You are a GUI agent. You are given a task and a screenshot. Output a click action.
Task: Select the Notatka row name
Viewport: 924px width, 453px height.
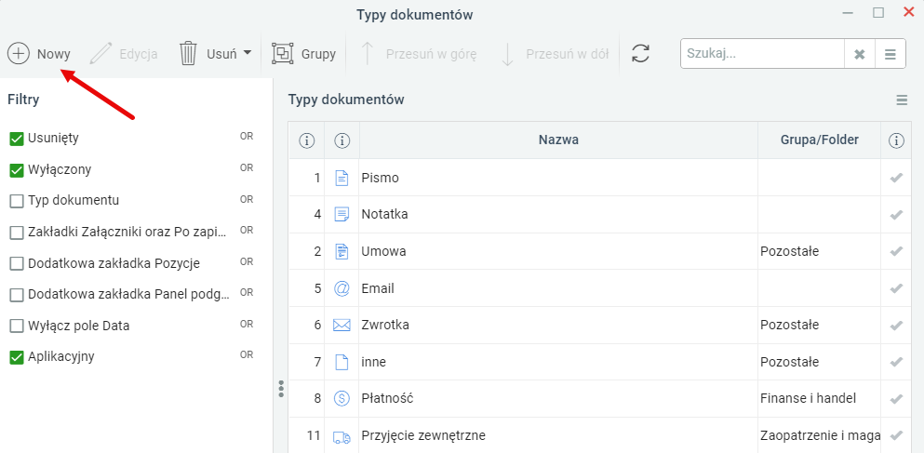point(384,215)
